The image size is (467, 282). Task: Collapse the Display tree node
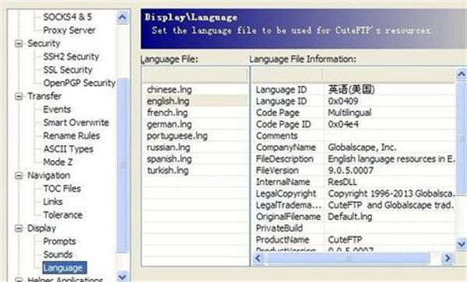19,228
